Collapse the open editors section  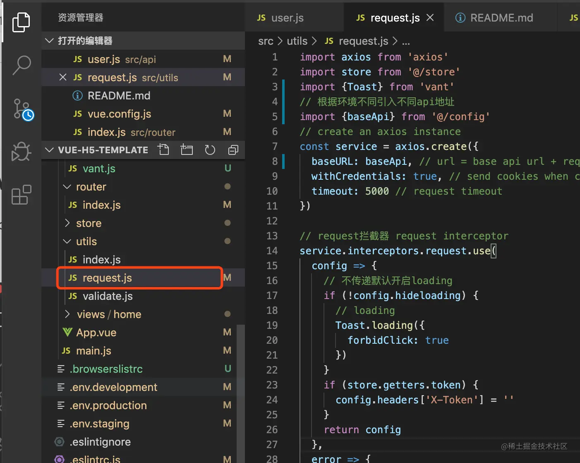[x=49, y=41]
